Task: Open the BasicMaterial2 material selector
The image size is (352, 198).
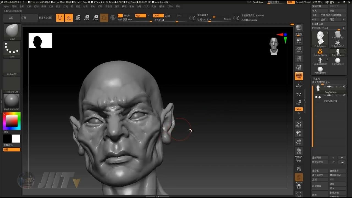Action: [x=12, y=101]
